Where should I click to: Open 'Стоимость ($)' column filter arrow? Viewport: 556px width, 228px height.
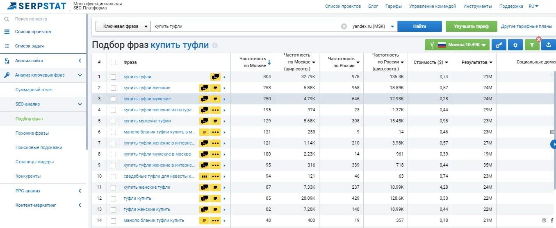point(446,62)
